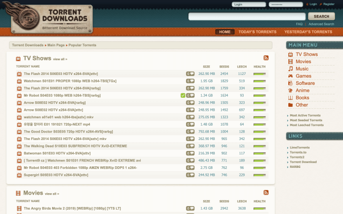Switch to Today's Torrents tab

(x=257, y=32)
